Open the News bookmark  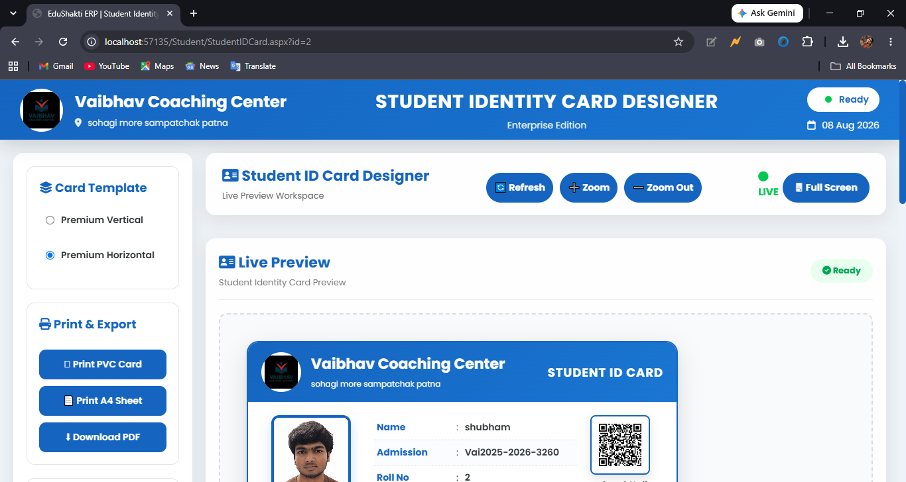coord(202,66)
